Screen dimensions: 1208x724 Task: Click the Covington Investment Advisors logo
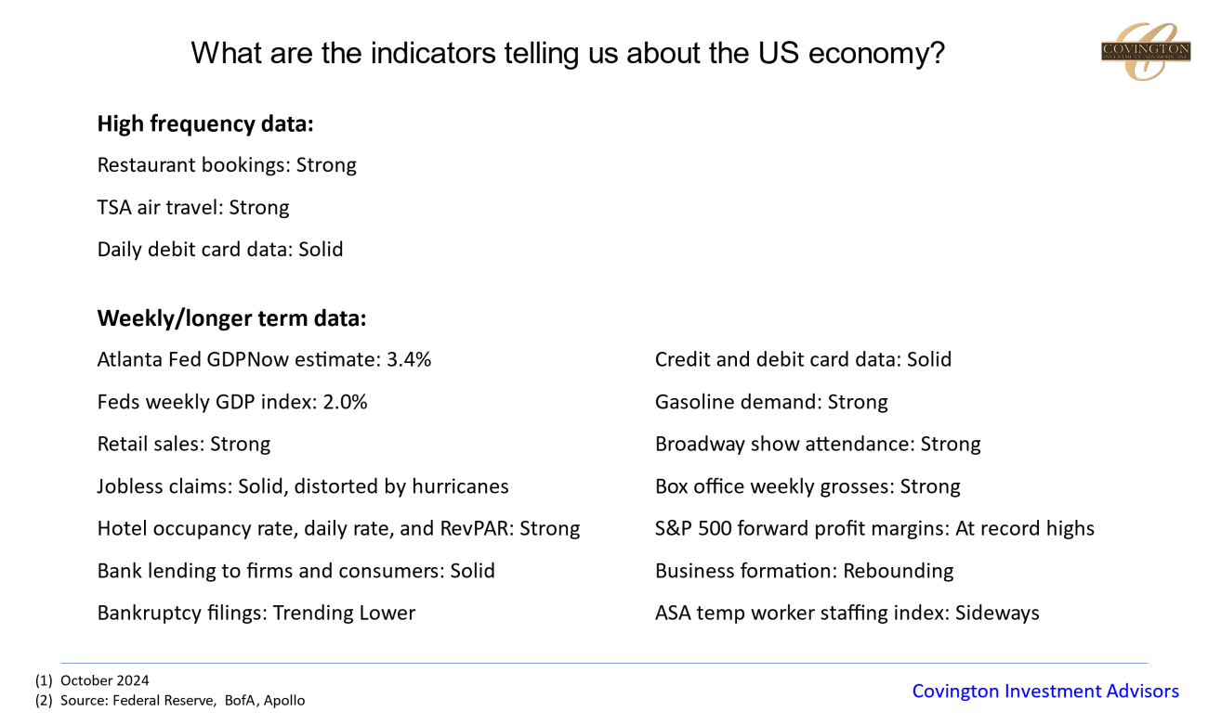coord(1145,51)
